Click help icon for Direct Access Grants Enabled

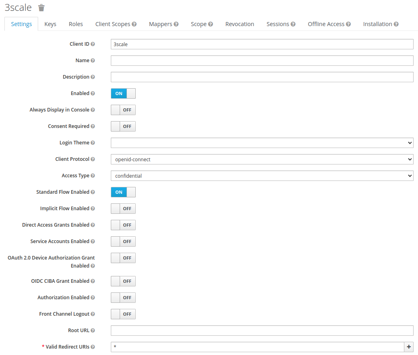[93, 225]
